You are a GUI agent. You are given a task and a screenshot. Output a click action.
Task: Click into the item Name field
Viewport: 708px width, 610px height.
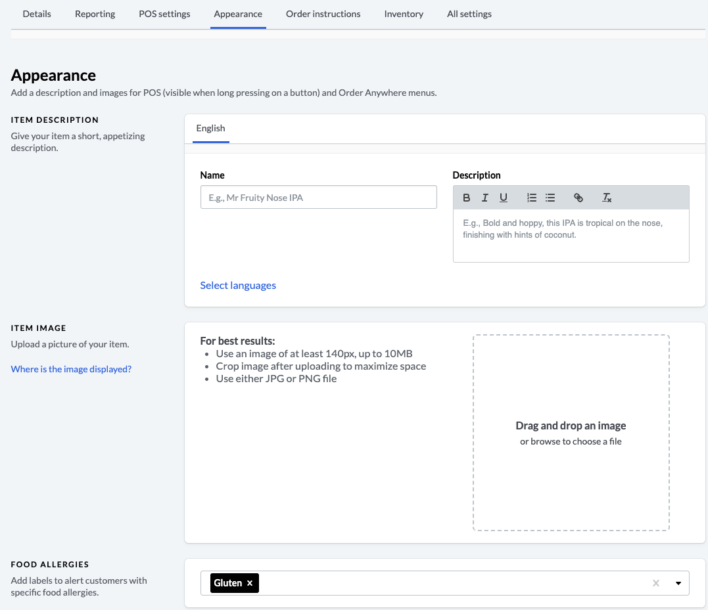point(318,197)
